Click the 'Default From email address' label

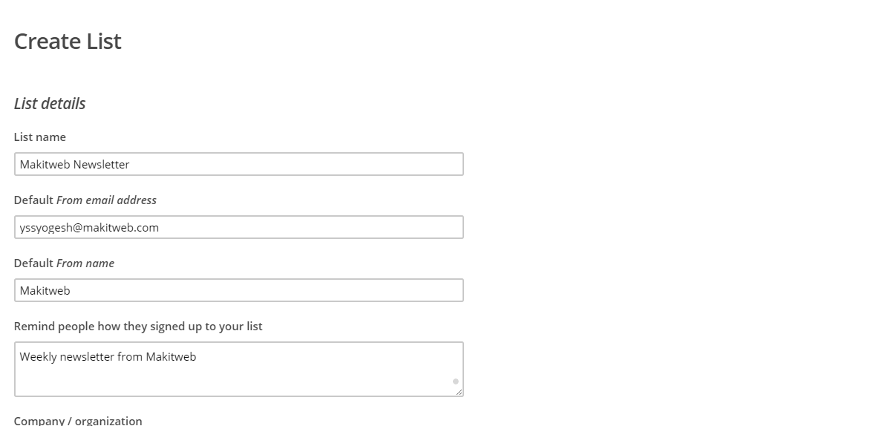pyautogui.click(x=85, y=200)
